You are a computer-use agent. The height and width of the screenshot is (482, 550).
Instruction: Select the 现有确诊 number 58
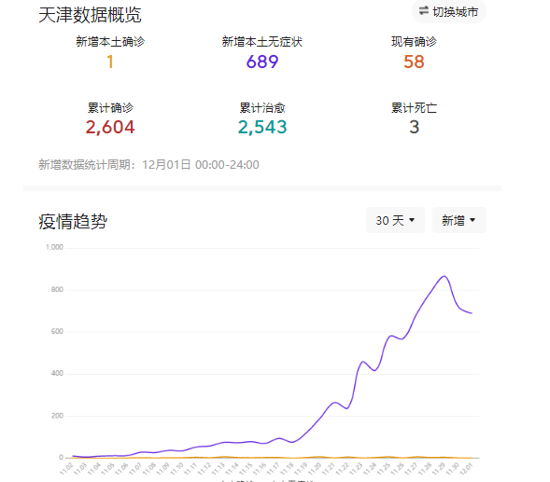click(x=414, y=62)
